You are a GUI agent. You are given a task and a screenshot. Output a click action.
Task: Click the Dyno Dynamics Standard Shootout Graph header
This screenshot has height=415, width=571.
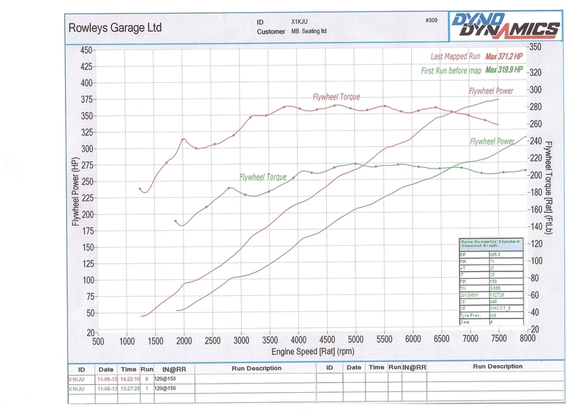click(x=490, y=241)
